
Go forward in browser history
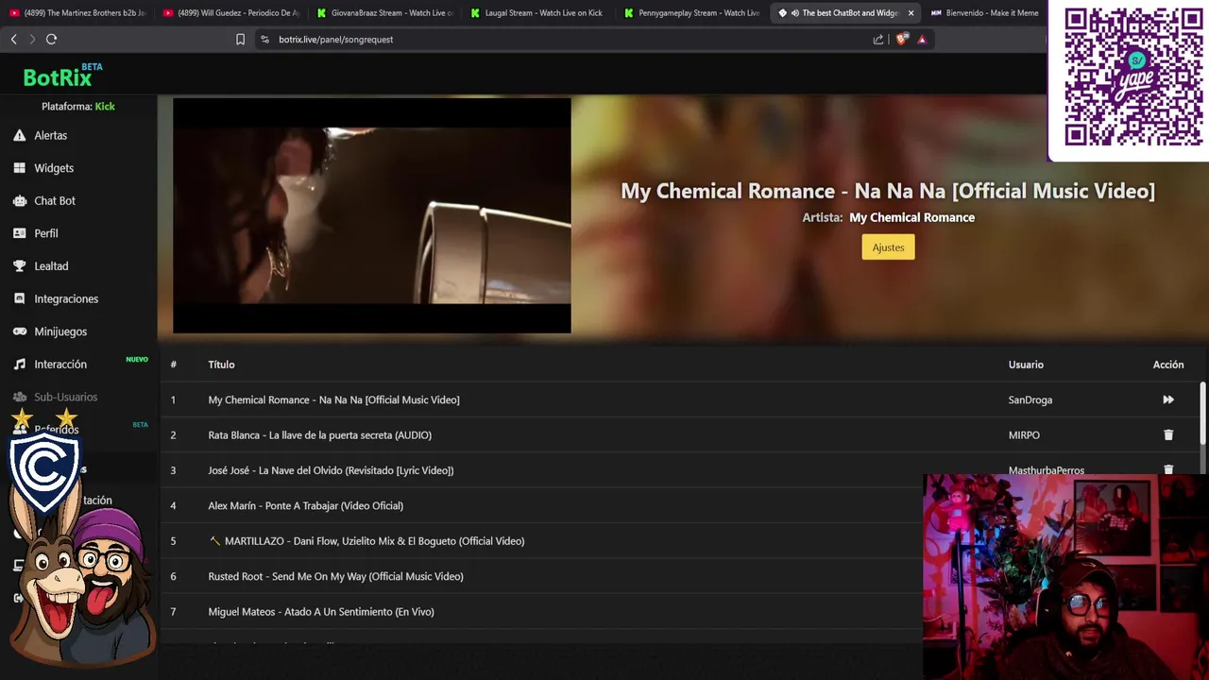point(31,39)
